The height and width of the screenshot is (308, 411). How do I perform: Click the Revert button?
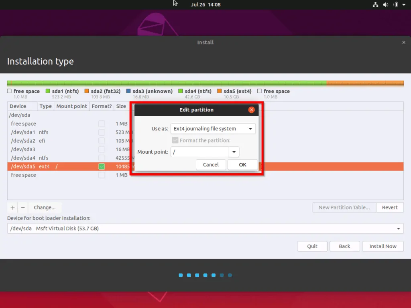click(389, 207)
